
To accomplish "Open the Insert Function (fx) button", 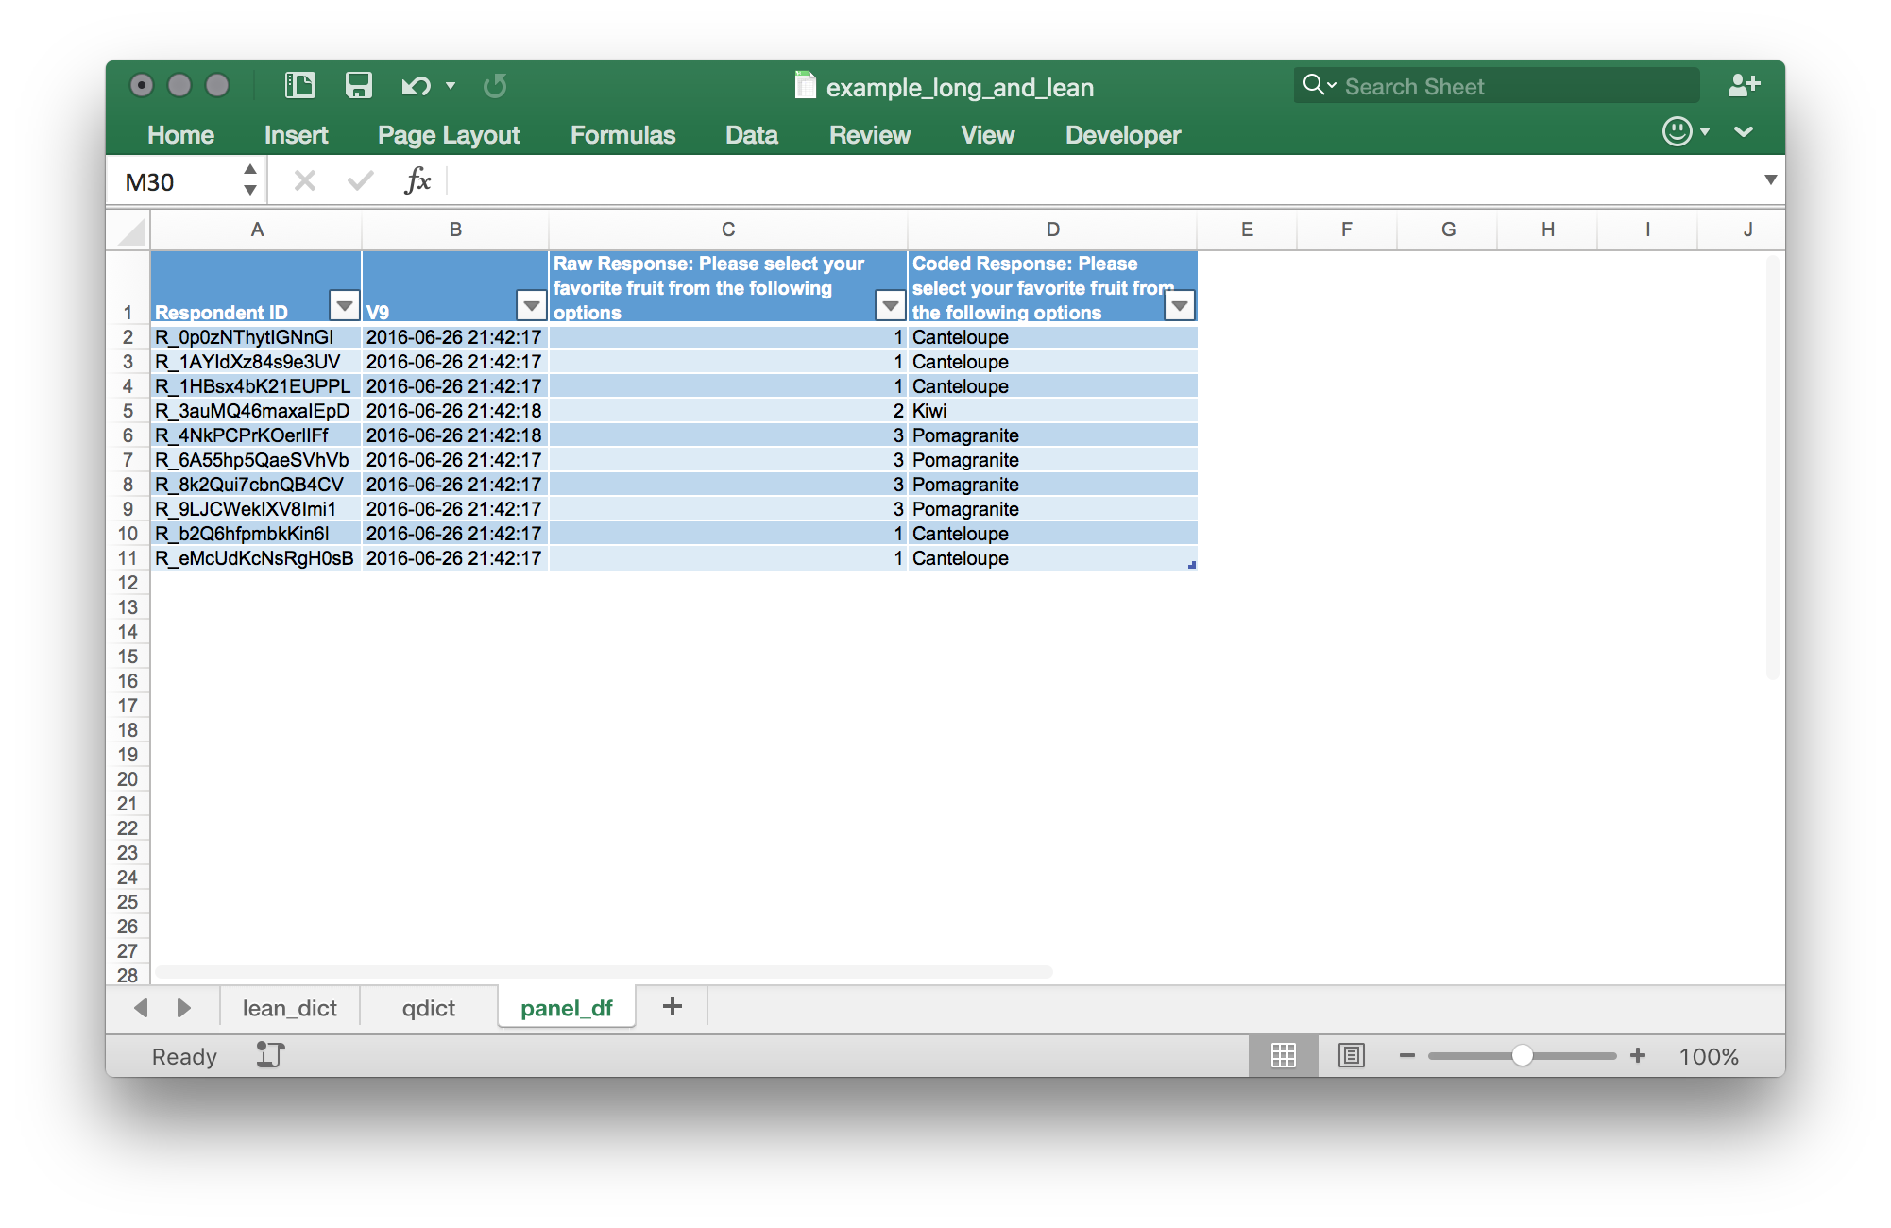I will coord(417,179).
